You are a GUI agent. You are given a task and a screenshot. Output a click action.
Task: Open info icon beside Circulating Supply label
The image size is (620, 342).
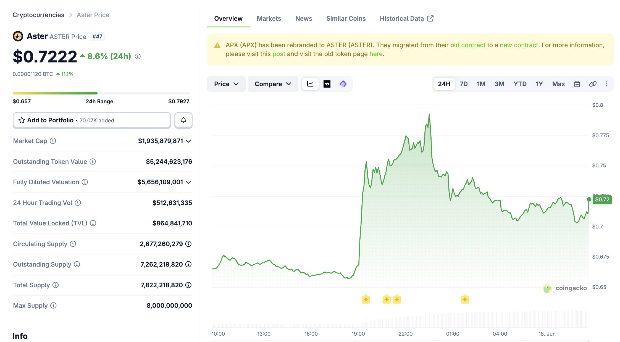(73, 244)
